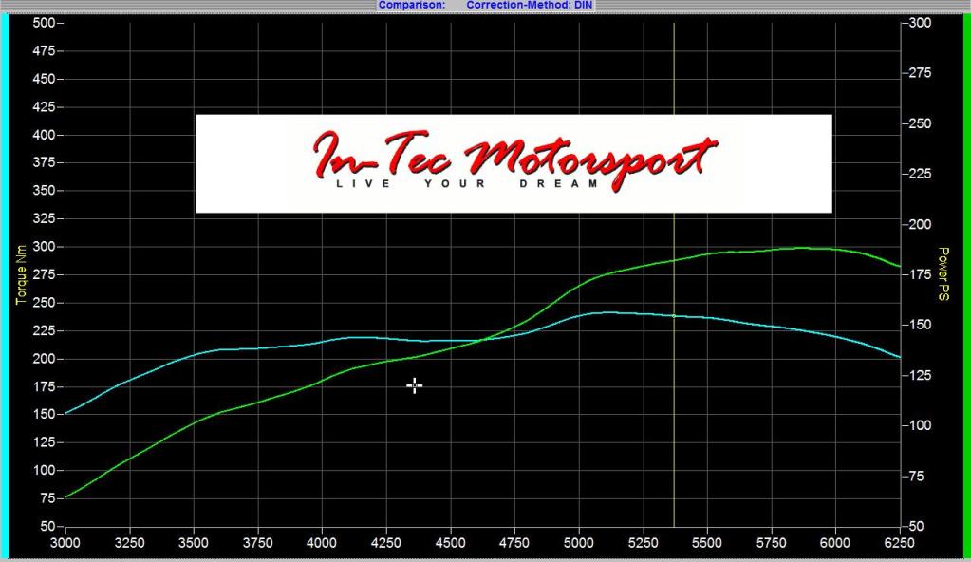The image size is (971, 562).
Task: Click the 450 torque axis value
Action: (x=44, y=79)
